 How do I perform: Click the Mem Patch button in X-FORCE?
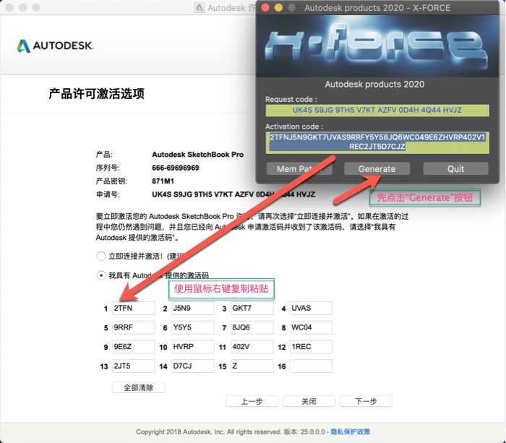(299, 169)
